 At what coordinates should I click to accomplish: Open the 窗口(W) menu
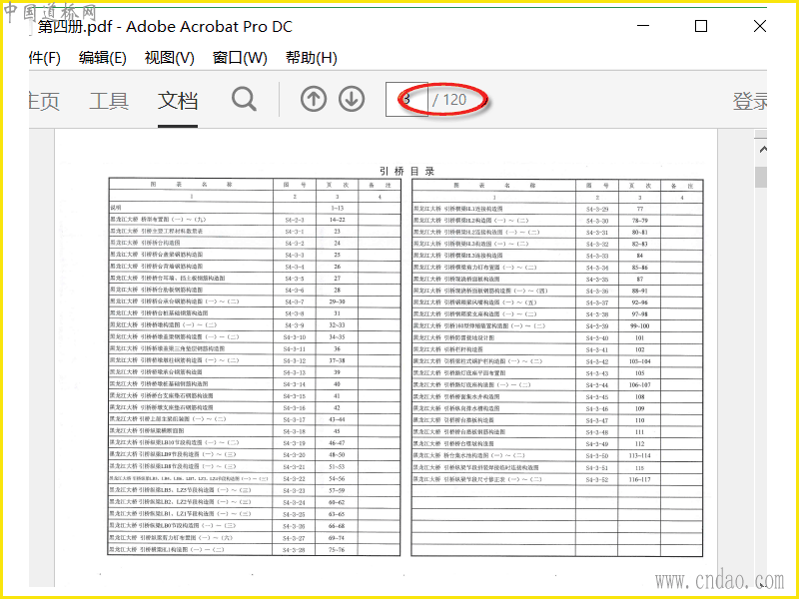click(x=240, y=58)
